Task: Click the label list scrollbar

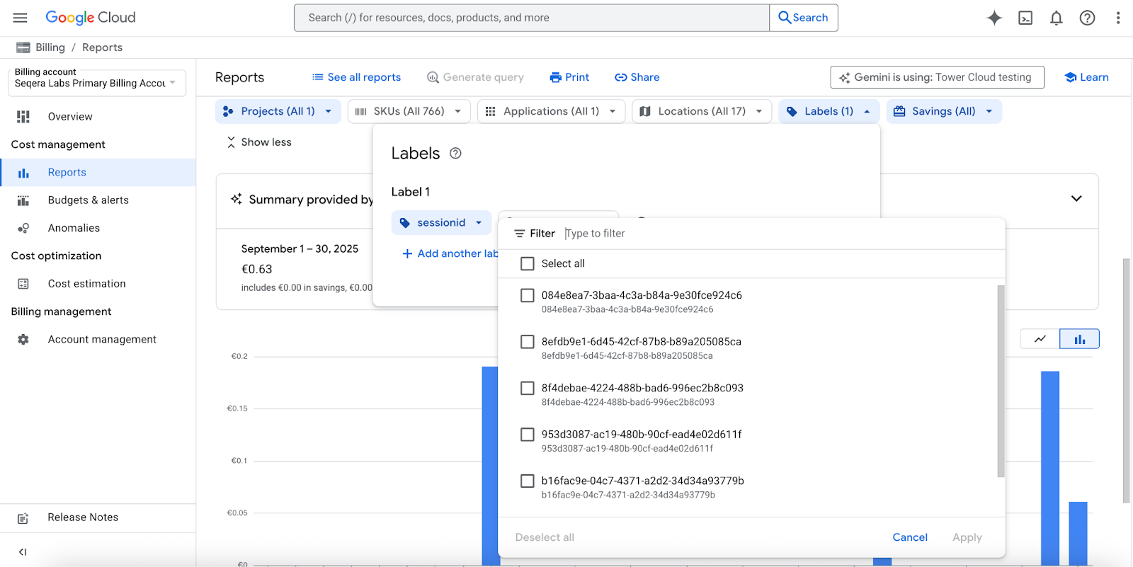Action: click(x=1001, y=381)
